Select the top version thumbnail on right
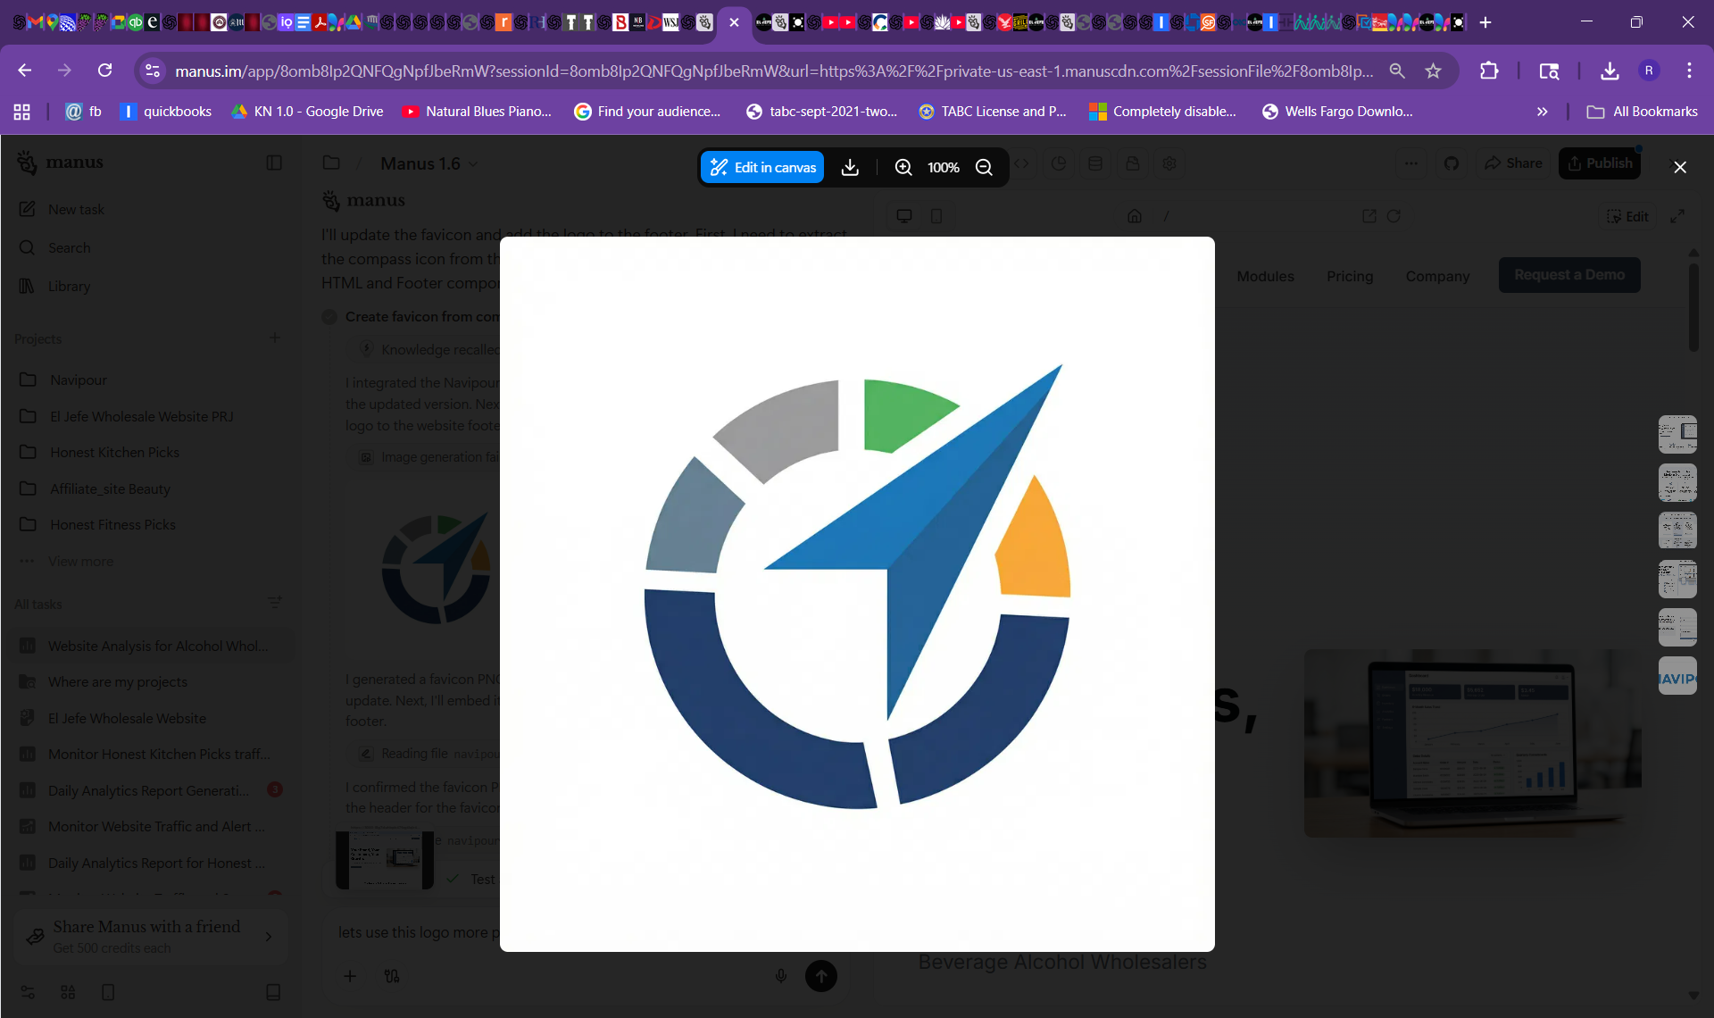The image size is (1714, 1018). coord(1677,434)
